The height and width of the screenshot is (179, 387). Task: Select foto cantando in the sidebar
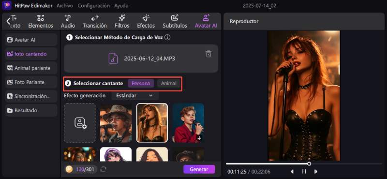[x=31, y=54]
